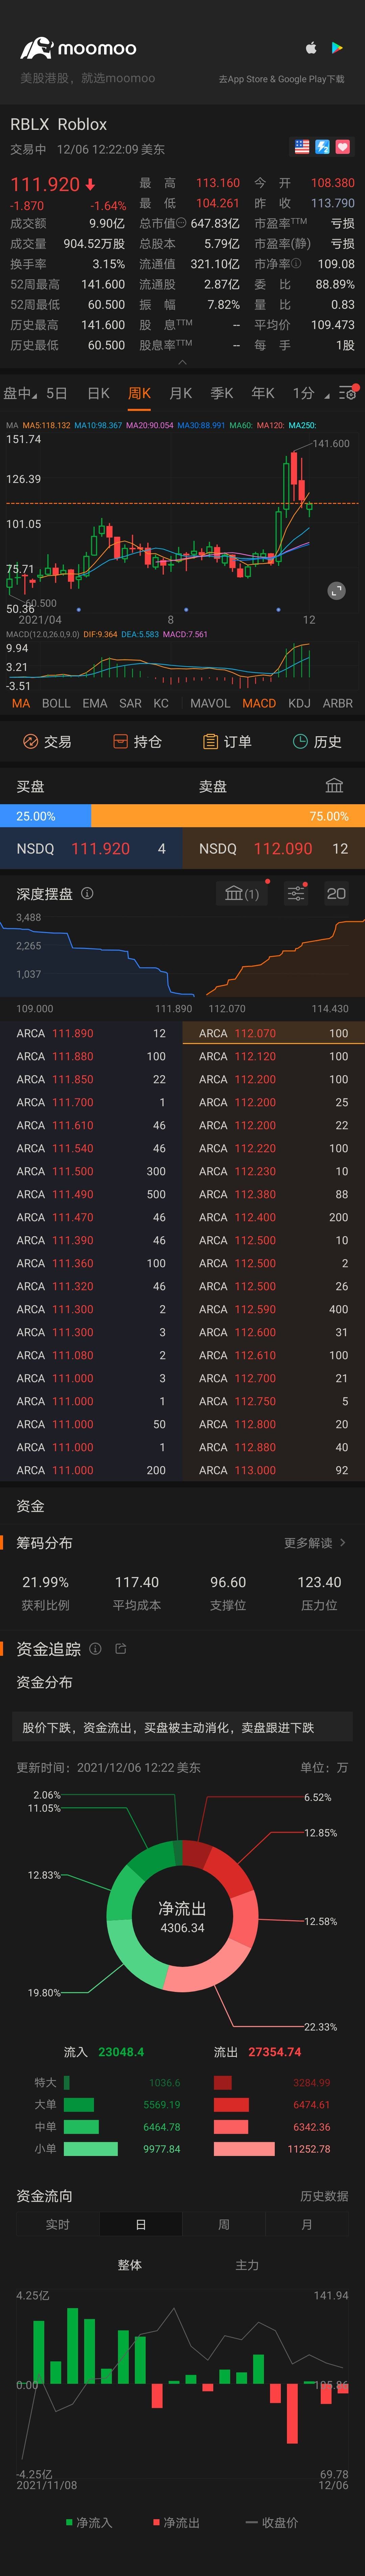The image size is (365, 2576).
Task: Toggle the MACD indicator
Action: click(x=259, y=703)
